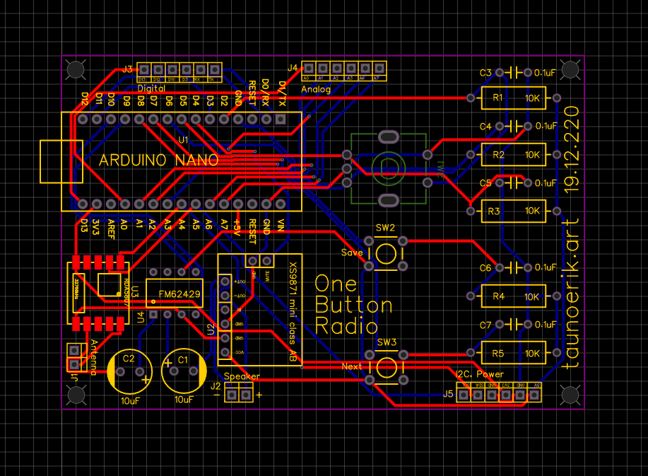Click the top-left mounting hole
This screenshot has width=648, height=476.
76,69
